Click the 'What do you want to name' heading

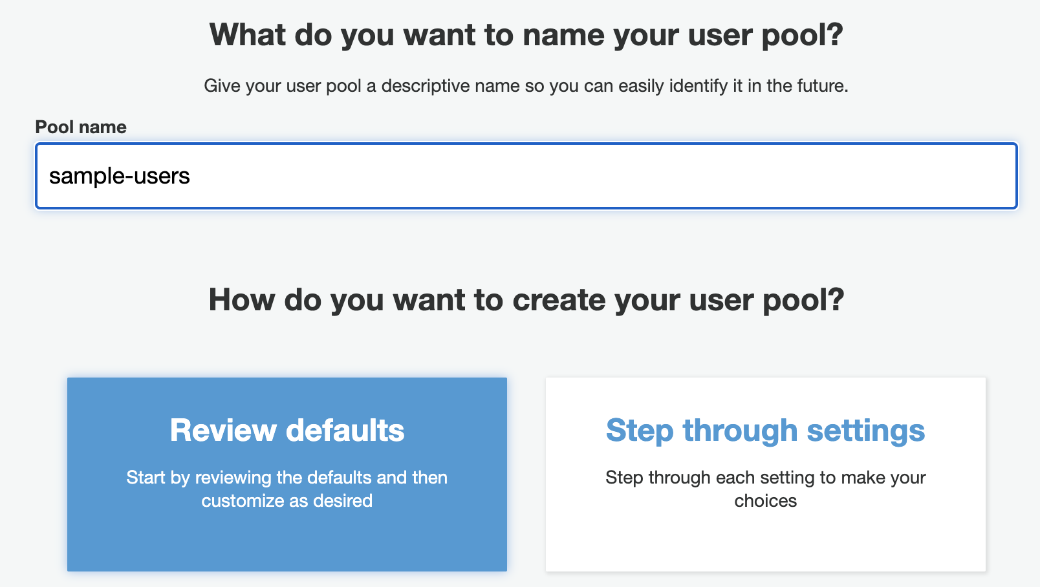(x=526, y=35)
